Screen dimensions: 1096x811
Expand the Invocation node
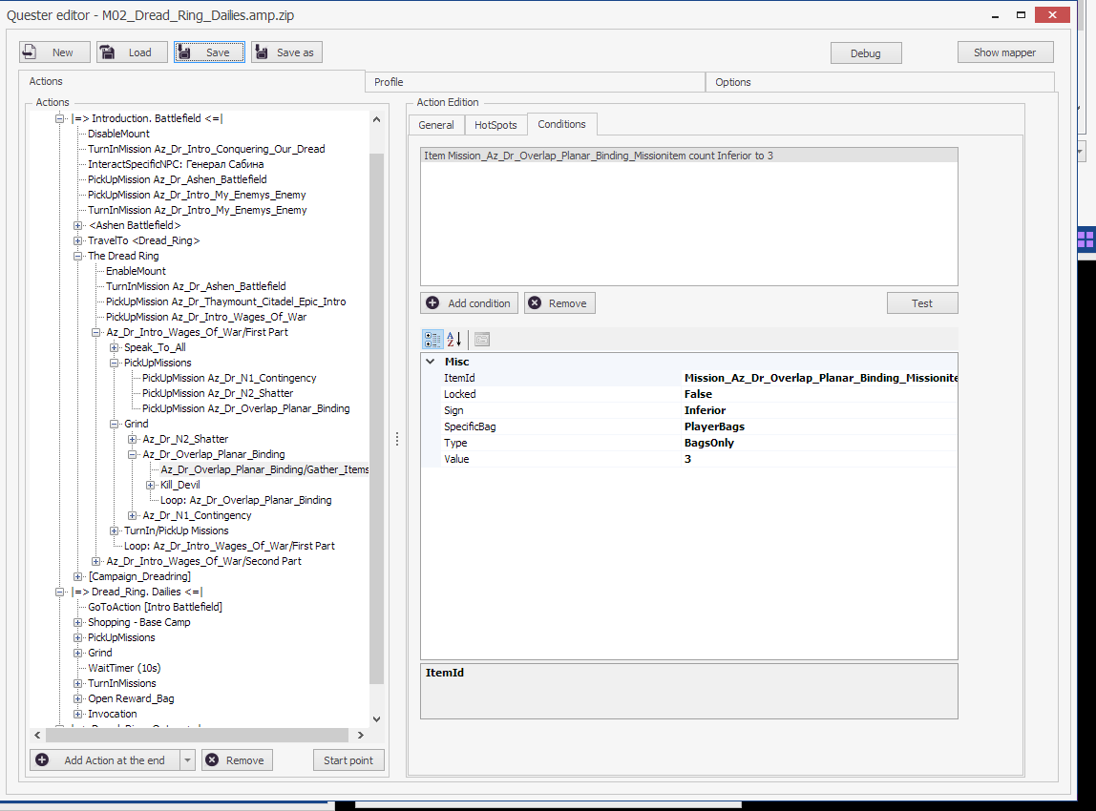click(78, 714)
